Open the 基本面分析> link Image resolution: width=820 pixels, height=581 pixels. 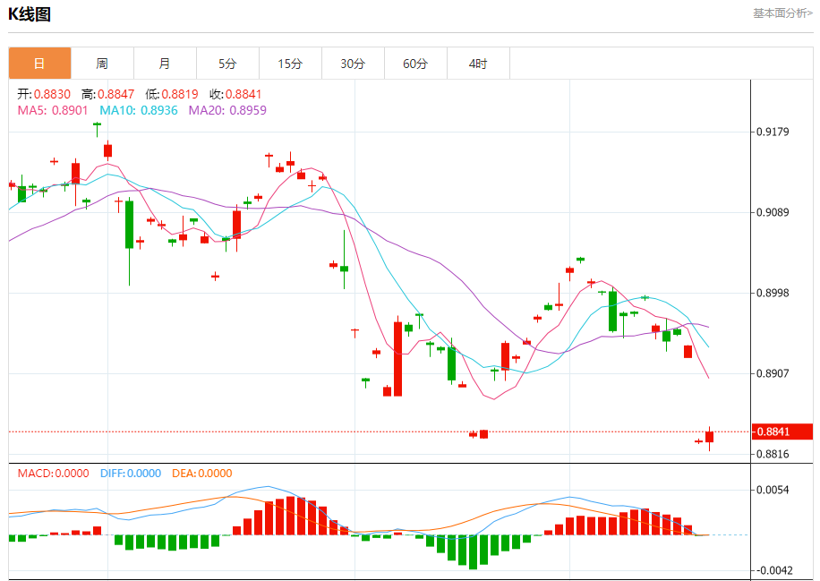click(782, 13)
